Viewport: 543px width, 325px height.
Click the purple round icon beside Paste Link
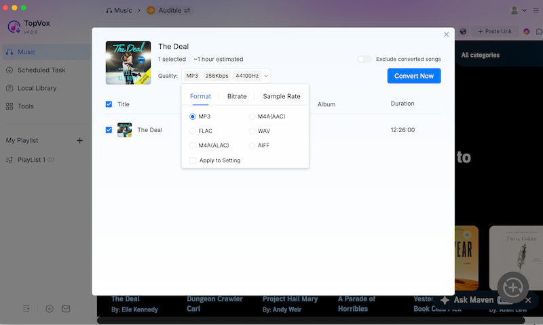pyautogui.click(x=527, y=31)
